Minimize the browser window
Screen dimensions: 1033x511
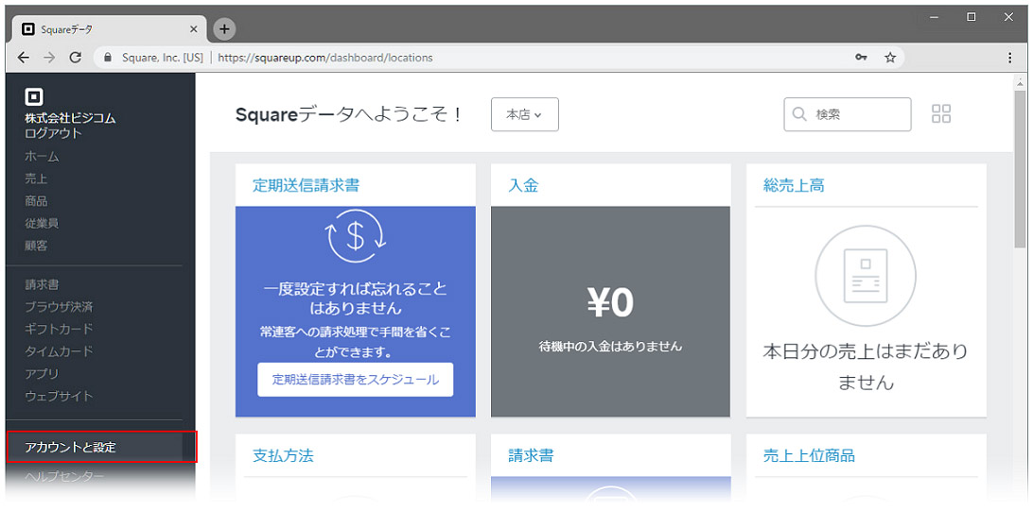click(x=935, y=17)
